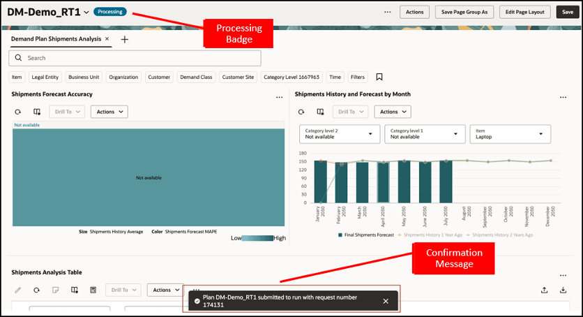Open Shipments History by Month view settings icon
Screen dimensions: 583x317
320,112
